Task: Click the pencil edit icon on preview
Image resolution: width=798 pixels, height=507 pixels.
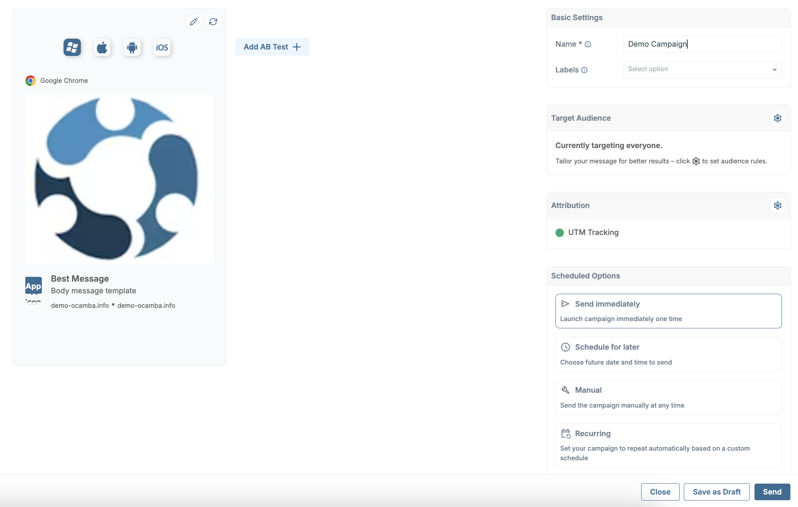Action: [x=193, y=22]
